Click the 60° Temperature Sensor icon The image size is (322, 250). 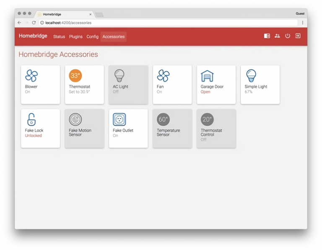pyautogui.click(x=163, y=119)
